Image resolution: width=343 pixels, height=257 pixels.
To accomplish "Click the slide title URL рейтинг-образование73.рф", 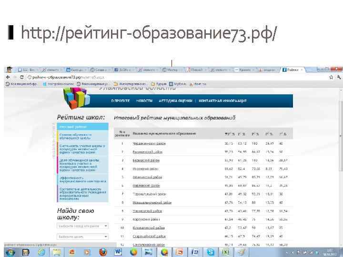I will point(149,33).
